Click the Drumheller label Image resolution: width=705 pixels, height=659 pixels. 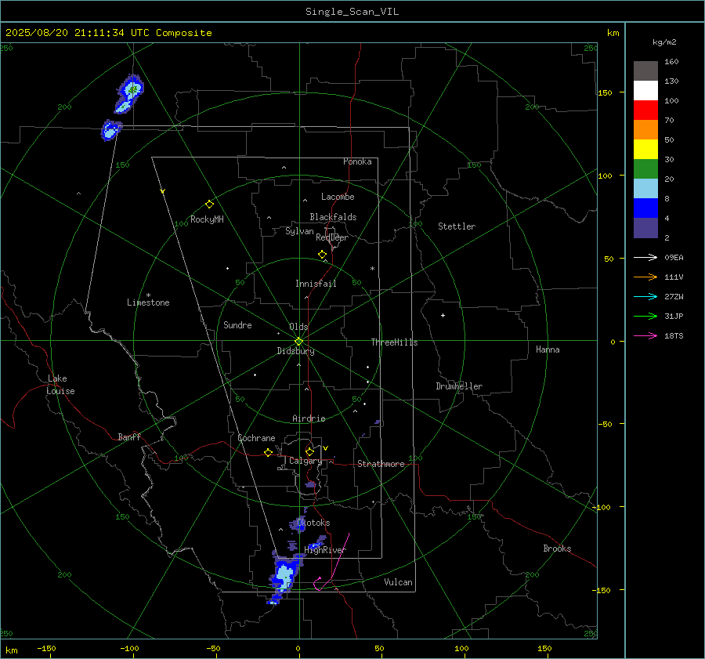pos(459,386)
